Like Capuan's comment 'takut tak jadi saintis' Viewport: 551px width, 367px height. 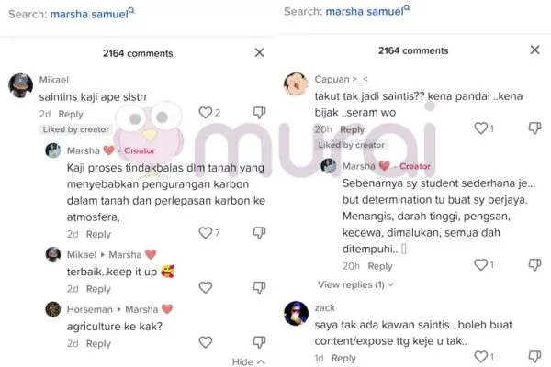click(480, 128)
